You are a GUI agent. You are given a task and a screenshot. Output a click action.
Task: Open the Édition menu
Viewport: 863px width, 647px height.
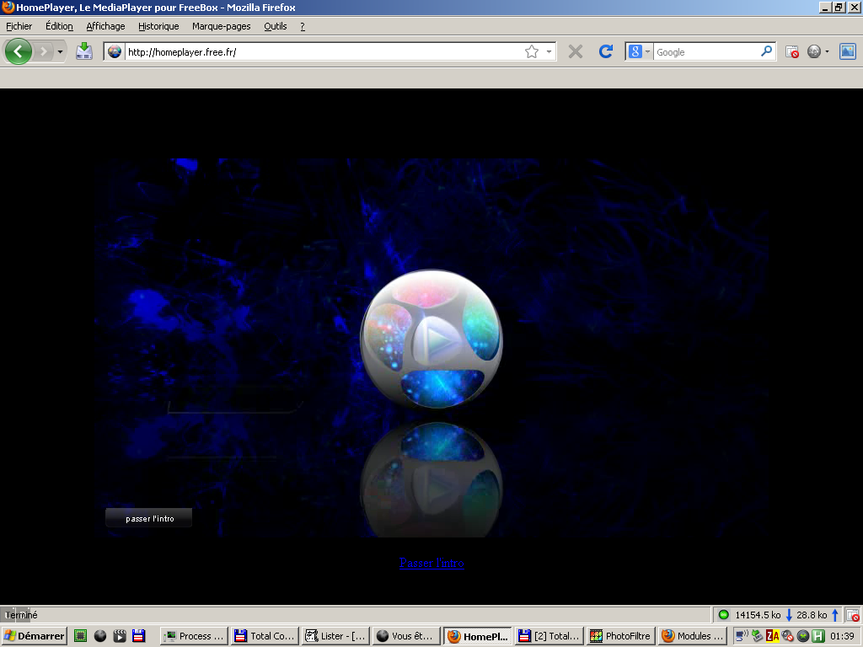59,26
